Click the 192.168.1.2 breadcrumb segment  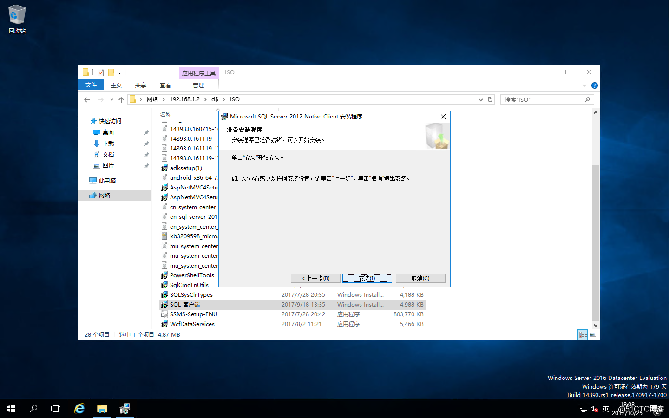tap(184, 99)
